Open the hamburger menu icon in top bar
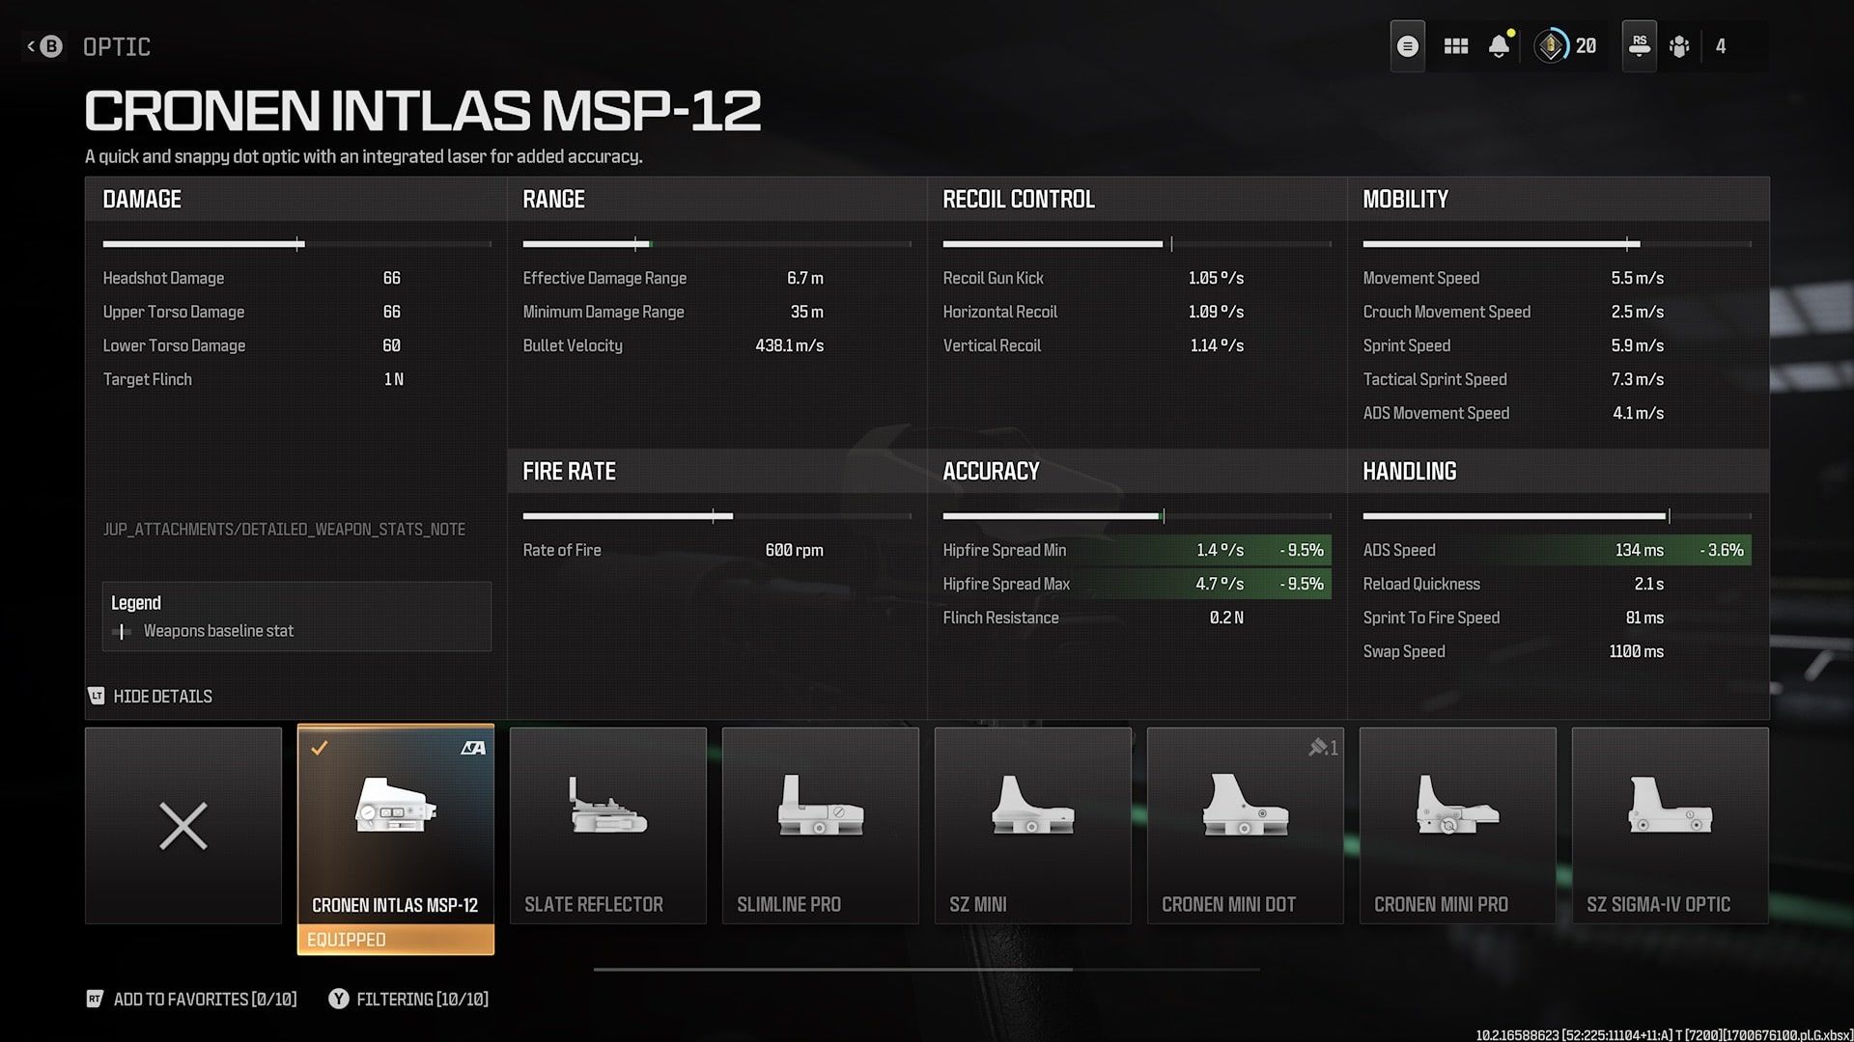Screen dimensions: 1854x1042 pyautogui.click(x=1407, y=46)
